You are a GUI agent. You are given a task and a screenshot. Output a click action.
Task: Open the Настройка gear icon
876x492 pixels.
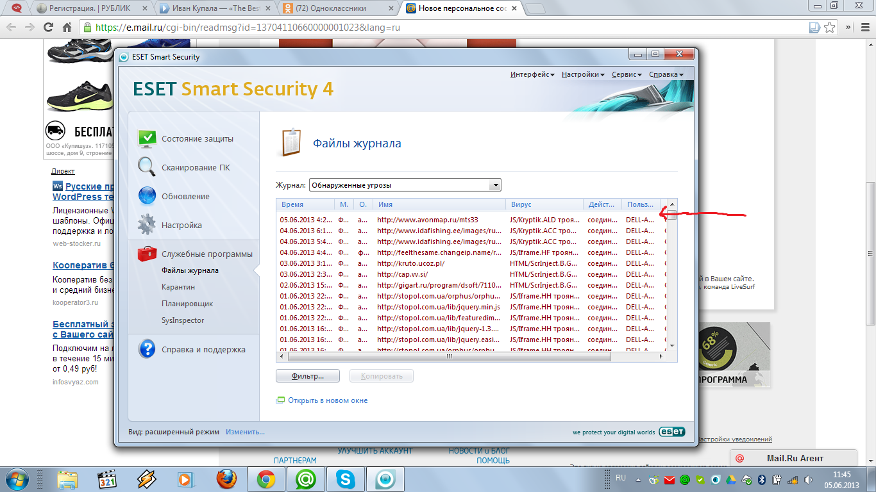coord(147,224)
